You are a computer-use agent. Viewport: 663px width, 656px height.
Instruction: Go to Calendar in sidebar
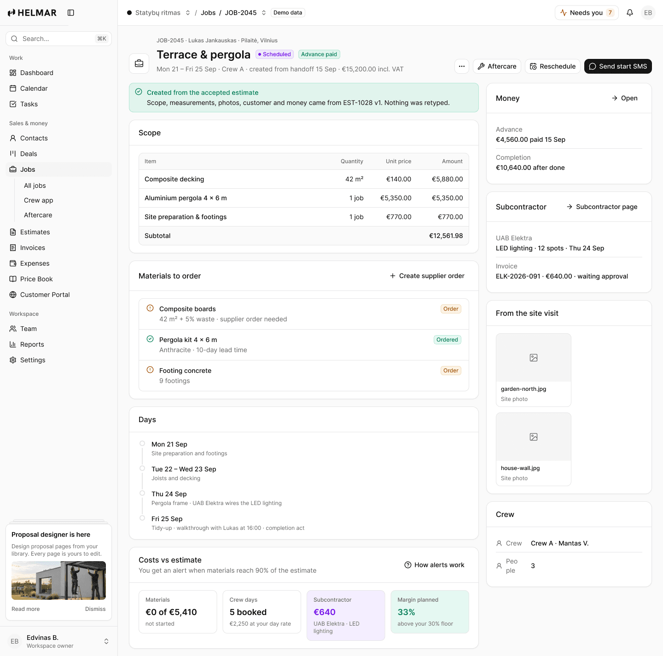(58, 88)
